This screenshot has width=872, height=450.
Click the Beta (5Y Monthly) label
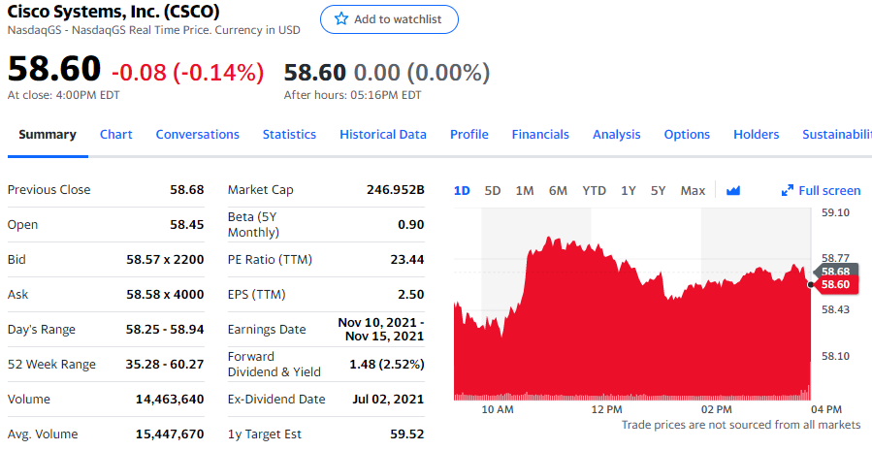253,225
